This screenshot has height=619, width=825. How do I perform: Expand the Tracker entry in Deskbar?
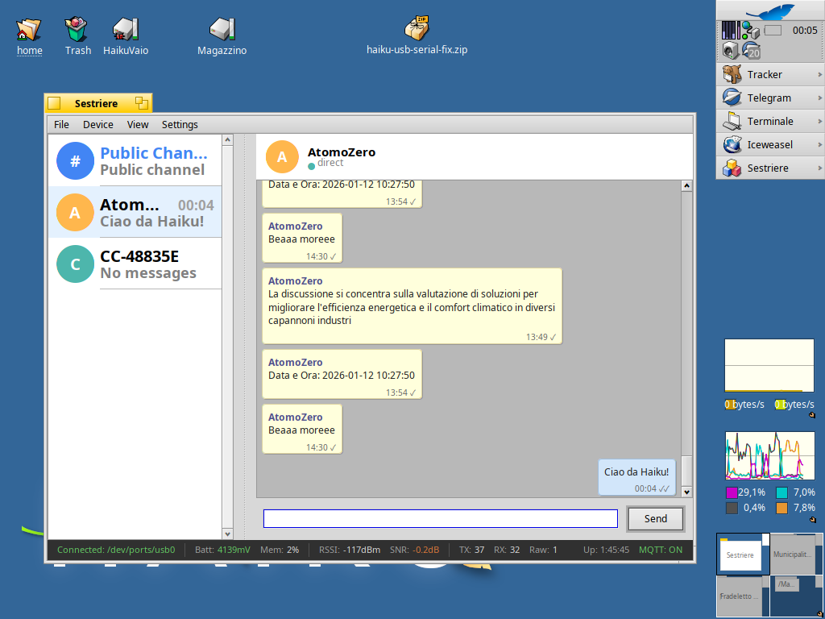coord(819,75)
